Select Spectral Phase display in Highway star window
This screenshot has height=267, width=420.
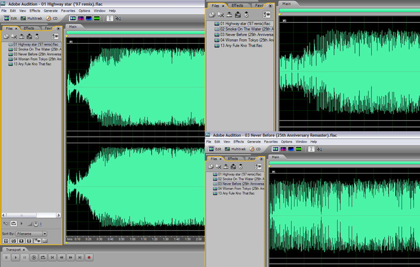97,18
